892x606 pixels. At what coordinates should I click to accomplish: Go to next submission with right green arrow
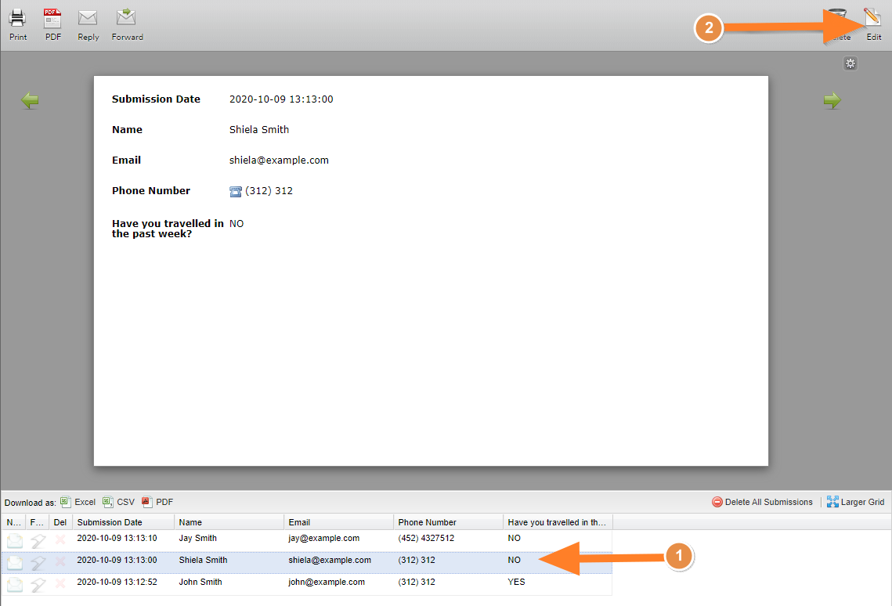832,100
